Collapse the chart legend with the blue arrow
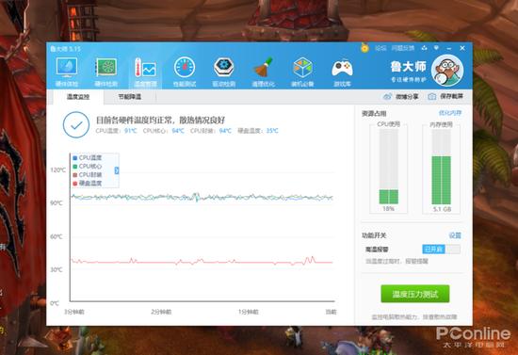This screenshot has height=355, width=518. click(x=117, y=170)
